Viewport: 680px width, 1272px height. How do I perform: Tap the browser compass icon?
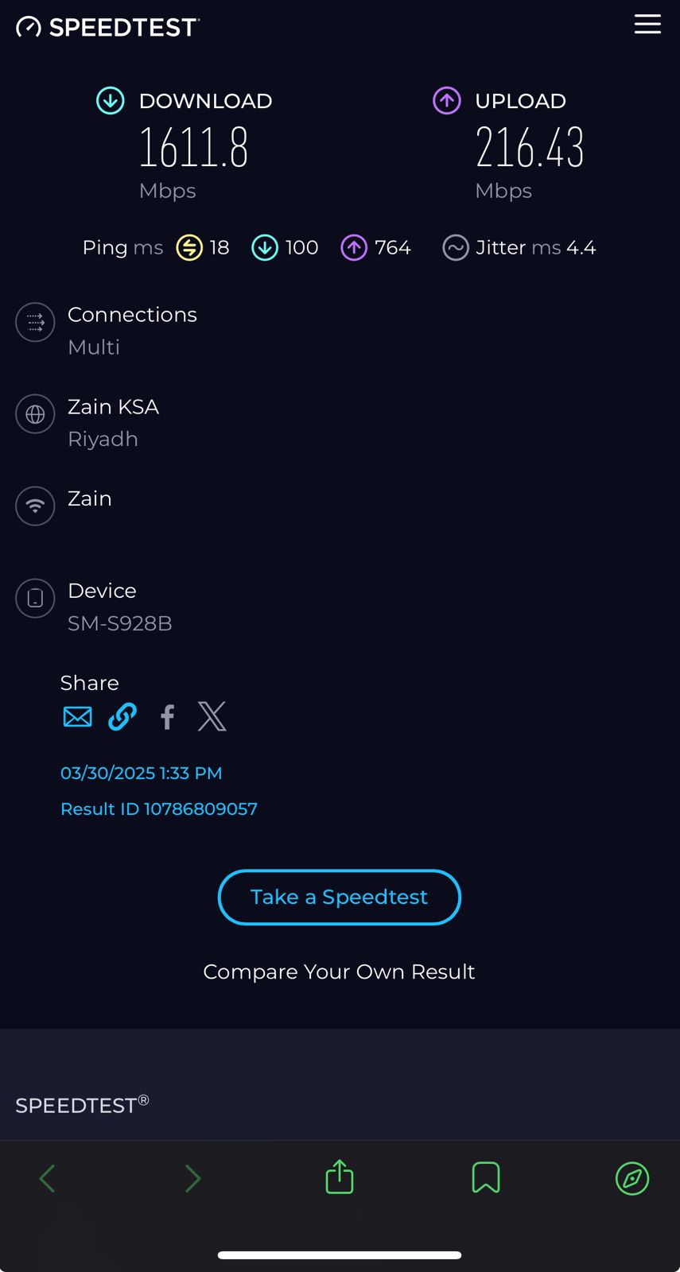[x=632, y=1178]
